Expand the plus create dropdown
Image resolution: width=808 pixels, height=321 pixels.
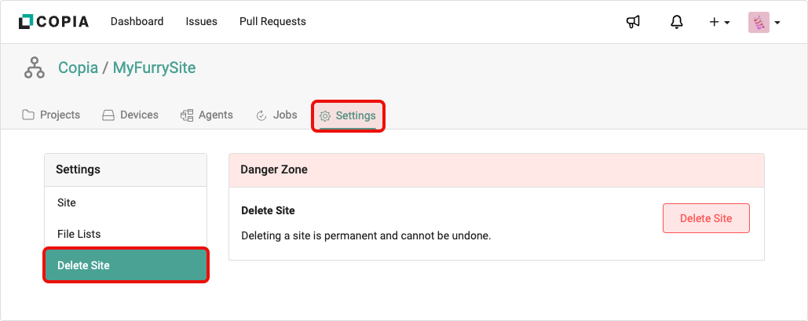click(x=719, y=22)
